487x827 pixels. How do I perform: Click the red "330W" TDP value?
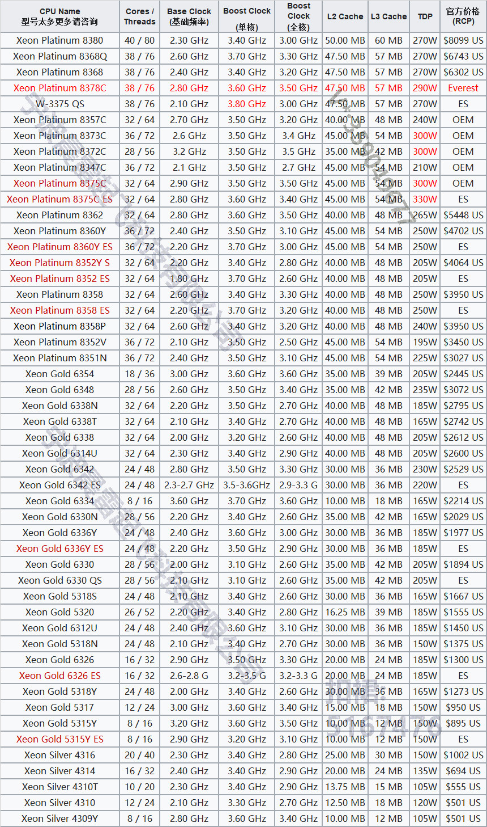[425, 199]
